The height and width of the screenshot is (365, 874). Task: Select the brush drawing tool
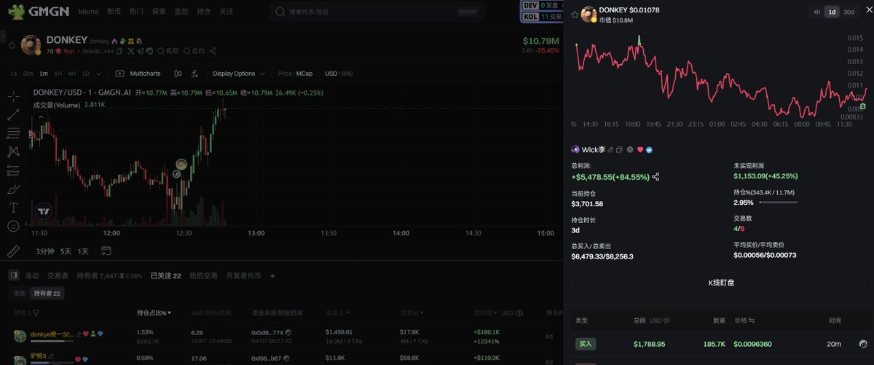pos(13,189)
